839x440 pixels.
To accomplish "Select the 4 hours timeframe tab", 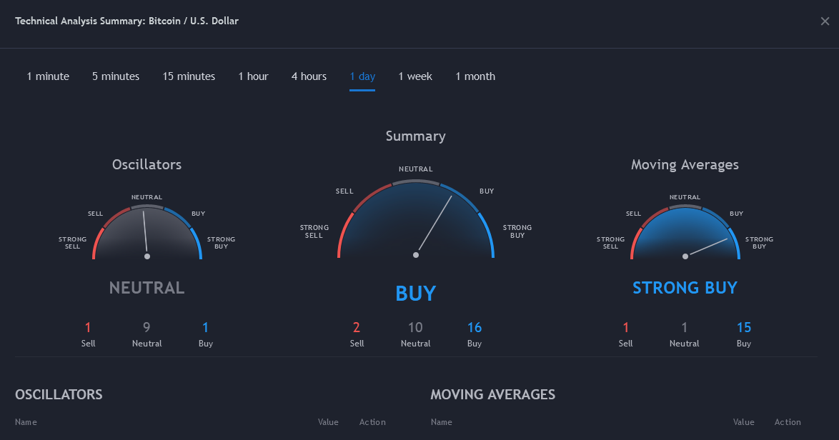I will click(309, 76).
